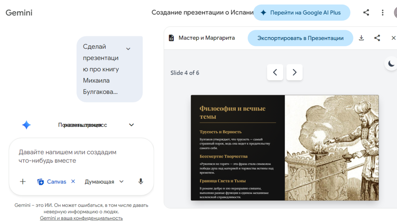This screenshot has height=223, width=397.
Task: Click the user prompt bubble about Булгакова
Action: coord(110,69)
